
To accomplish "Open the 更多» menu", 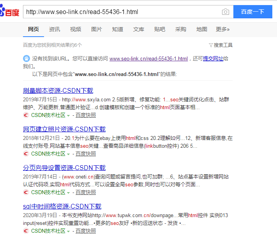I will pyautogui.click(x=222, y=29).
